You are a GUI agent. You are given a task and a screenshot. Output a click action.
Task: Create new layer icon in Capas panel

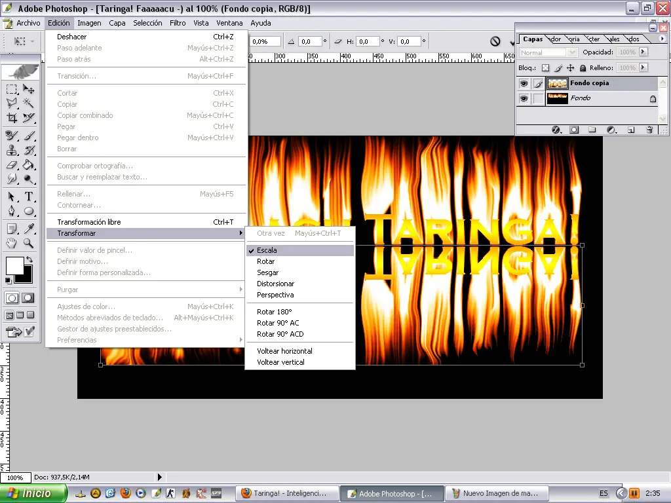point(631,130)
